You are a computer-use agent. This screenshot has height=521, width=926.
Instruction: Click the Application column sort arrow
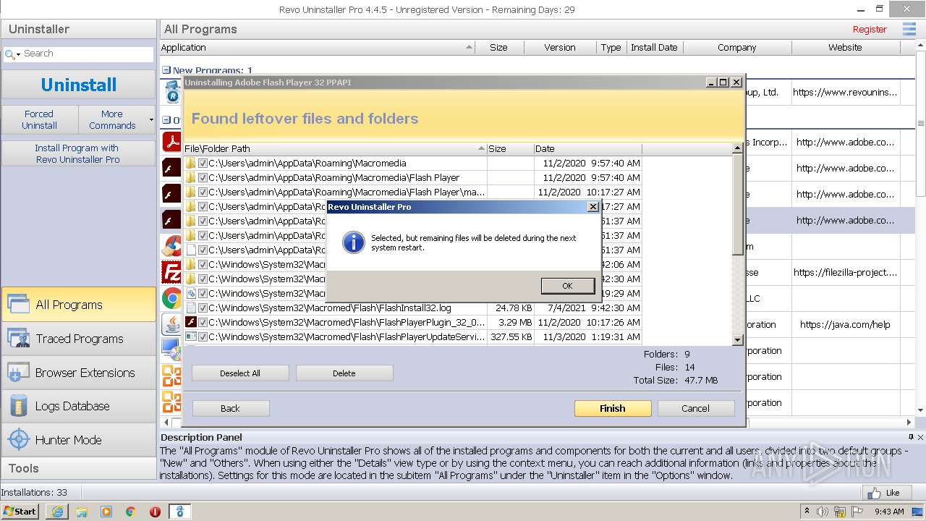point(469,47)
